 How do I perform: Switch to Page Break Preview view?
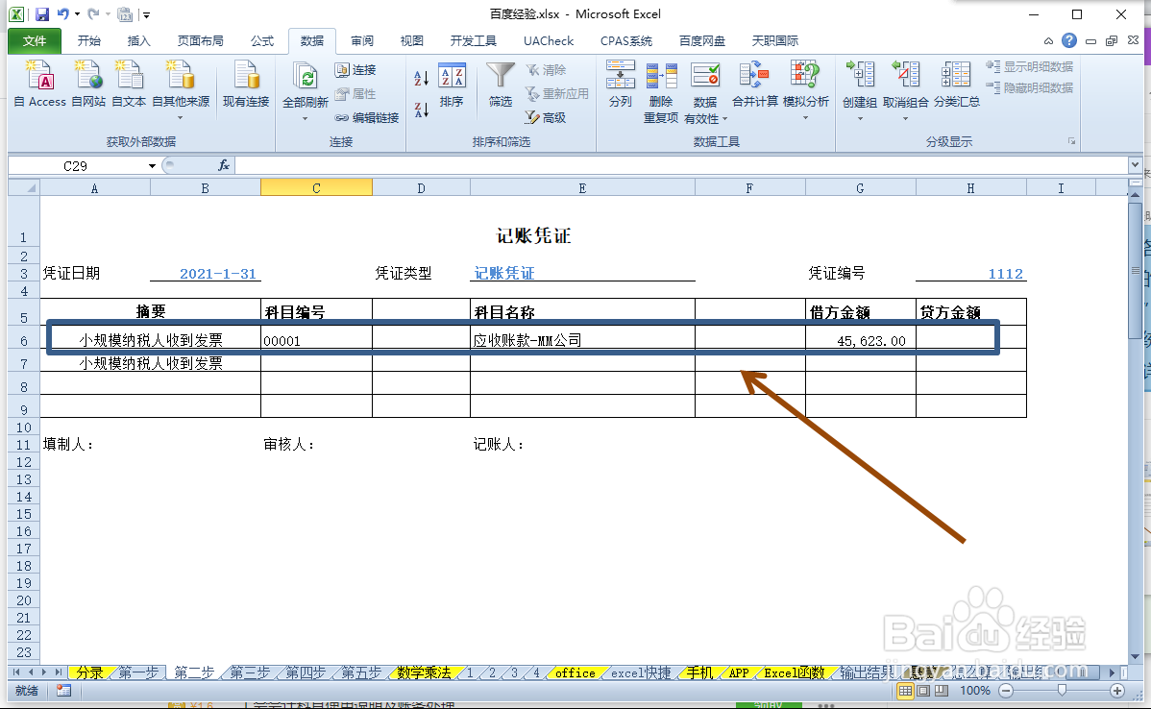coord(941,691)
